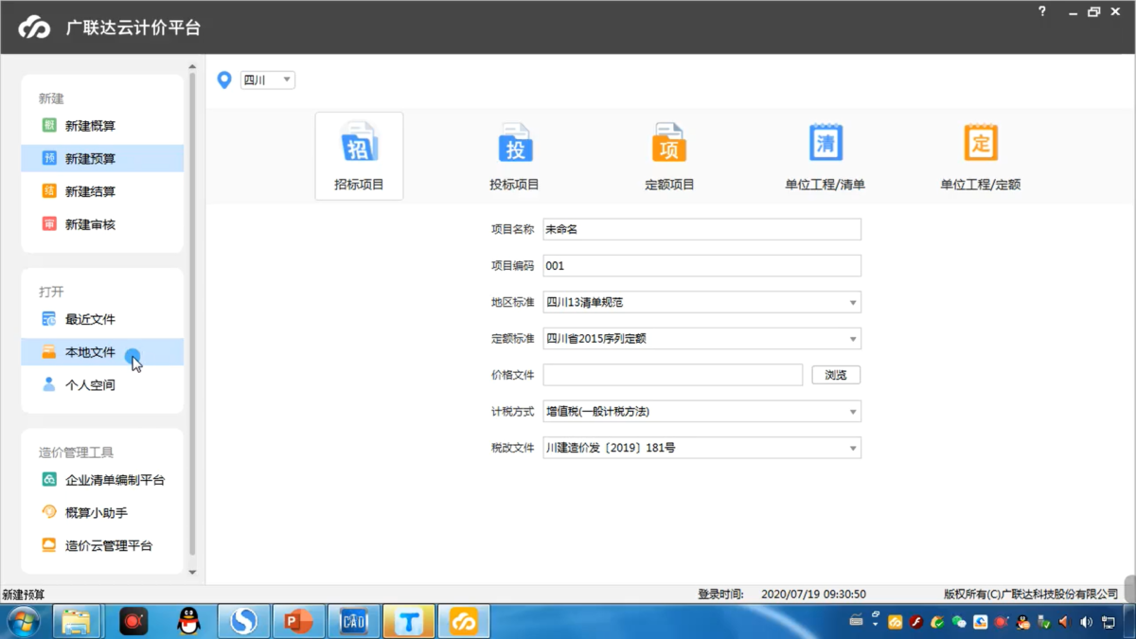This screenshot has width=1136, height=639.
Task: Click the 造价云管理平台 icon
Action: tap(49, 545)
